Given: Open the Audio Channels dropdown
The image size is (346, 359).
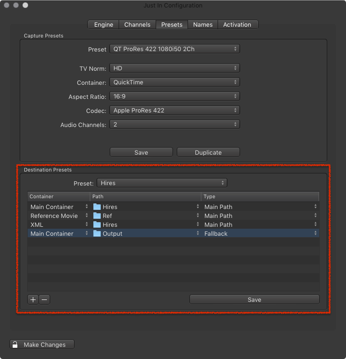Looking at the screenshot, I should (x=174, y=125).
